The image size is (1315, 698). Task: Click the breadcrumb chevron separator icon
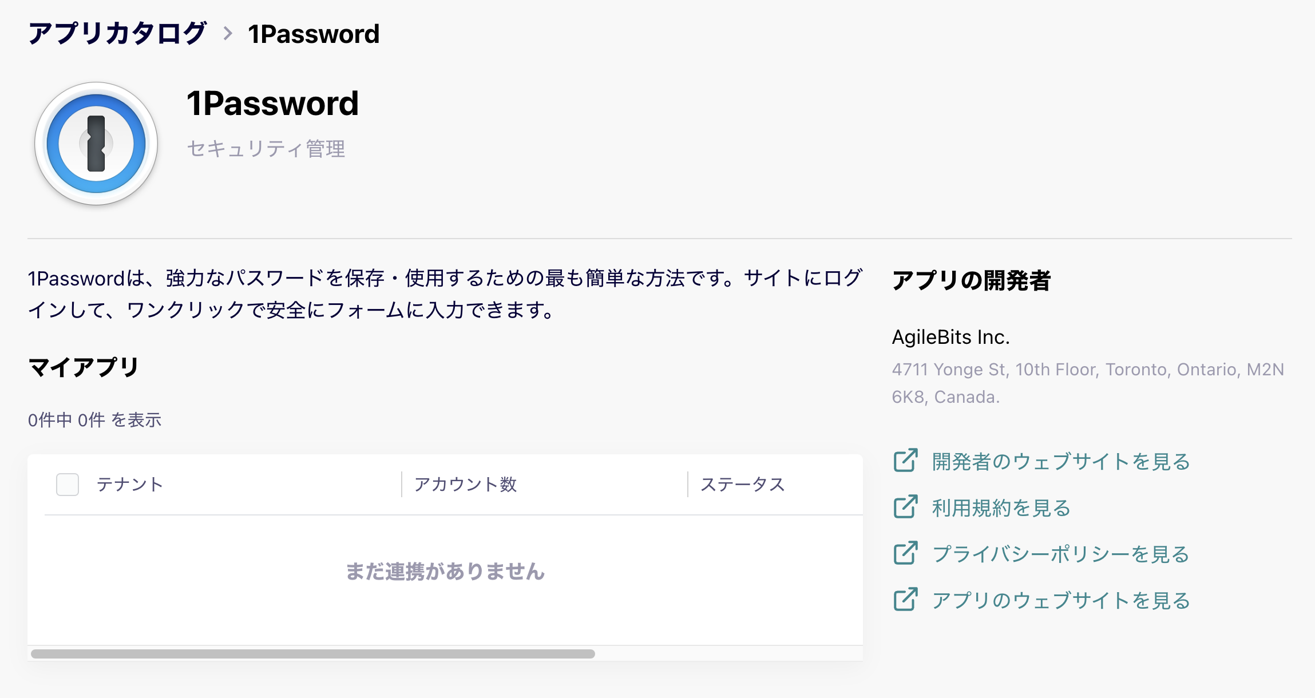click(x=228, y=33)
